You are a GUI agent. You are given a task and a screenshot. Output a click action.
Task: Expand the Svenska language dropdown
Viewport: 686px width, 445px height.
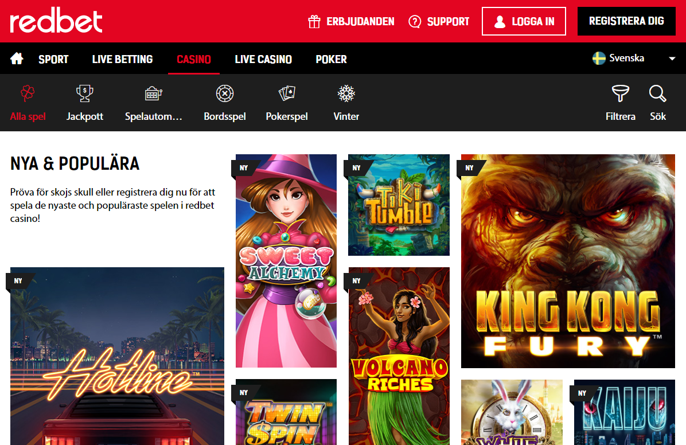point(634,58)
